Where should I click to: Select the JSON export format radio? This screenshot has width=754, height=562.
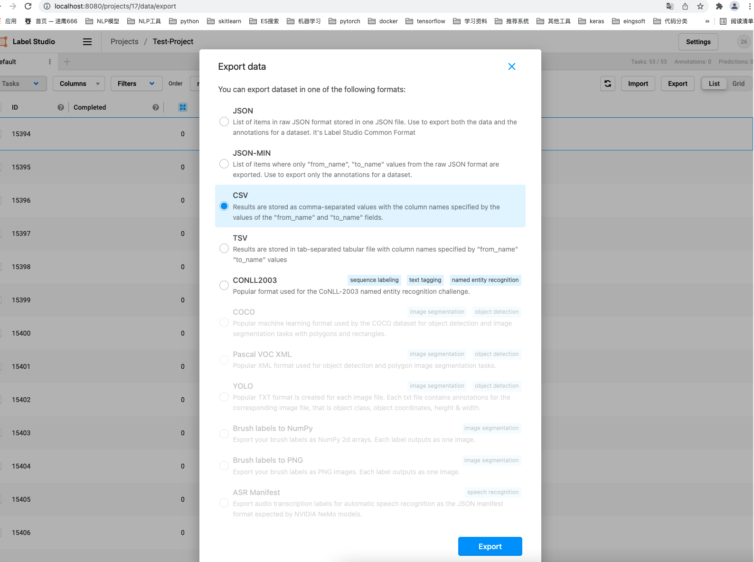224,122
